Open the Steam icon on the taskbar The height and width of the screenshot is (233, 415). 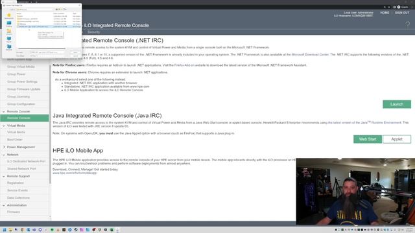pyautogui.click(x=76, y=230)
